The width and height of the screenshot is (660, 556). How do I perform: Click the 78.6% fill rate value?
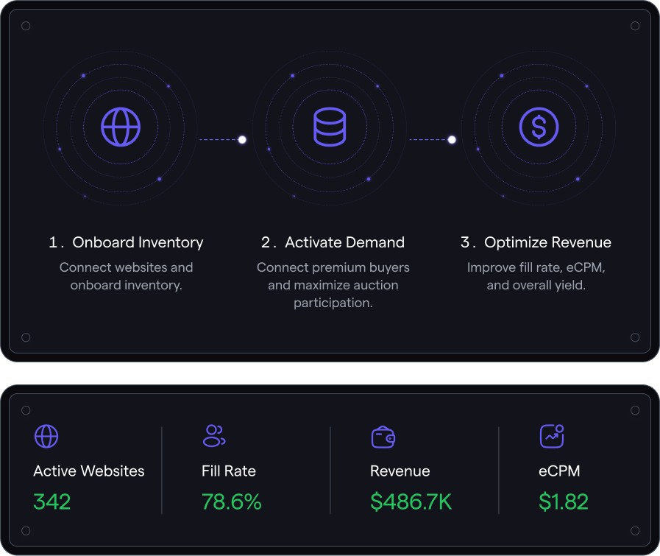click(x=232, y=502)
